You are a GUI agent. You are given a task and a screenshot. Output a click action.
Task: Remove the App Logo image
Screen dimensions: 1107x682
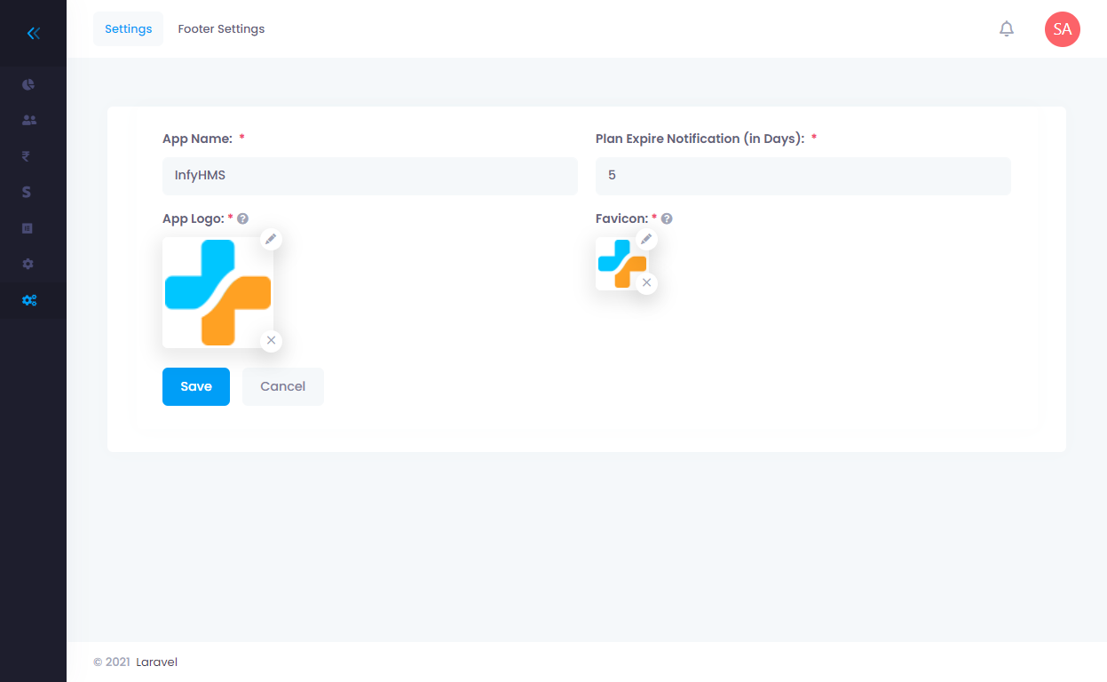coord(271,340)
